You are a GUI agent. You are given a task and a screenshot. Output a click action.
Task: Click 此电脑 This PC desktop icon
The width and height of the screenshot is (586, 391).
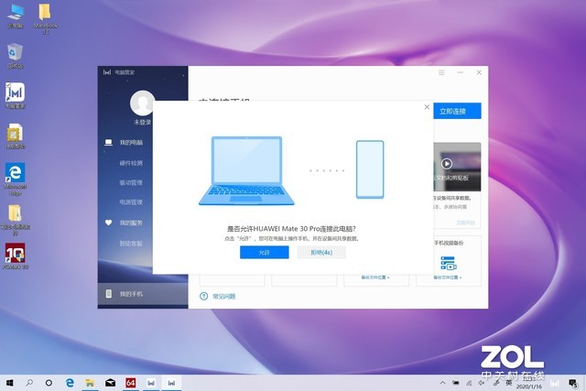[16, 16]
